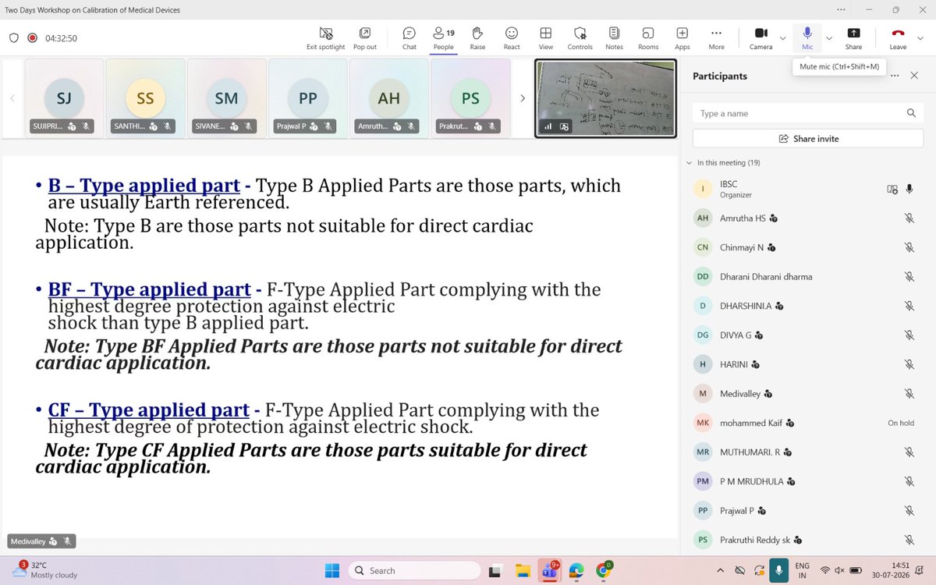
Task: Open the Chat panel
Action: 409,38
